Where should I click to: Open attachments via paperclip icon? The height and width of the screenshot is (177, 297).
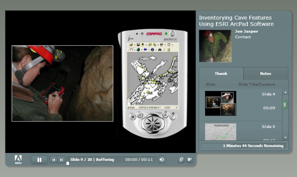coord(181,160)
